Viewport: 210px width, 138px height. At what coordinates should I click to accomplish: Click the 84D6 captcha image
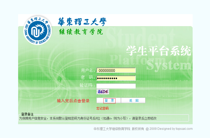point(103,92)
